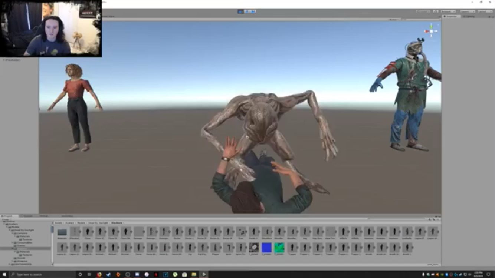Viewport: 495px width, 278px height.
Task: Open the Create dropdown in Project panel
Action: [x=6, y=219]
